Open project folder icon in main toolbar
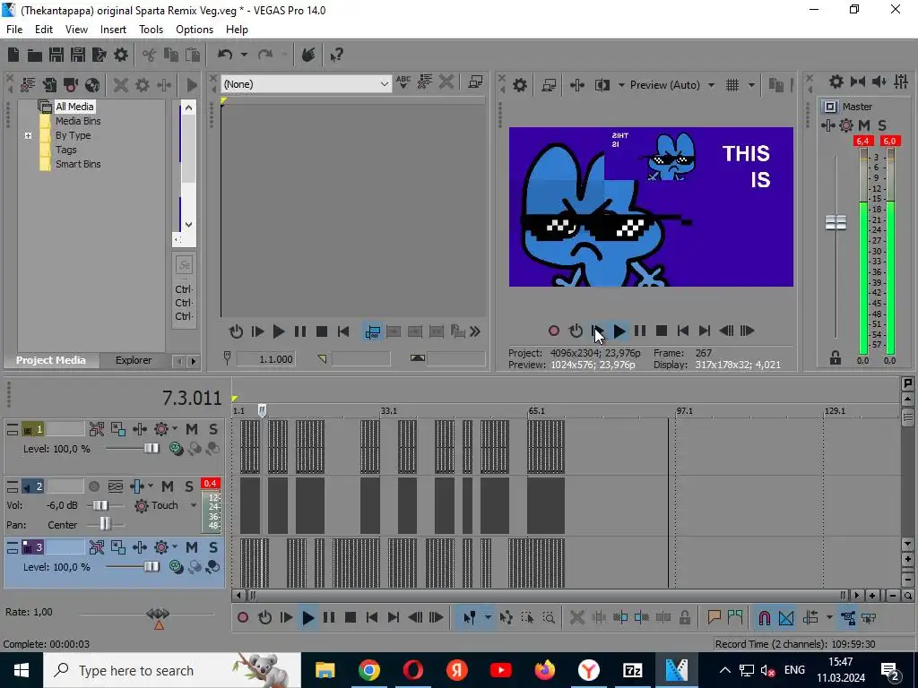 point(35,55)
